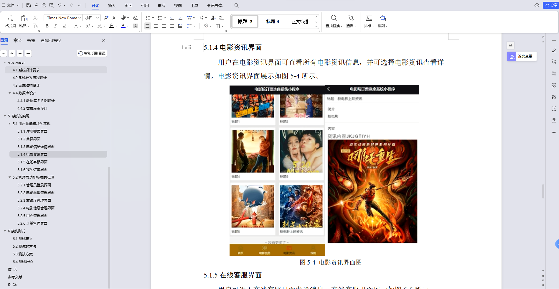
Task: Apply the 标题 4 style
Action: point(273,22)
